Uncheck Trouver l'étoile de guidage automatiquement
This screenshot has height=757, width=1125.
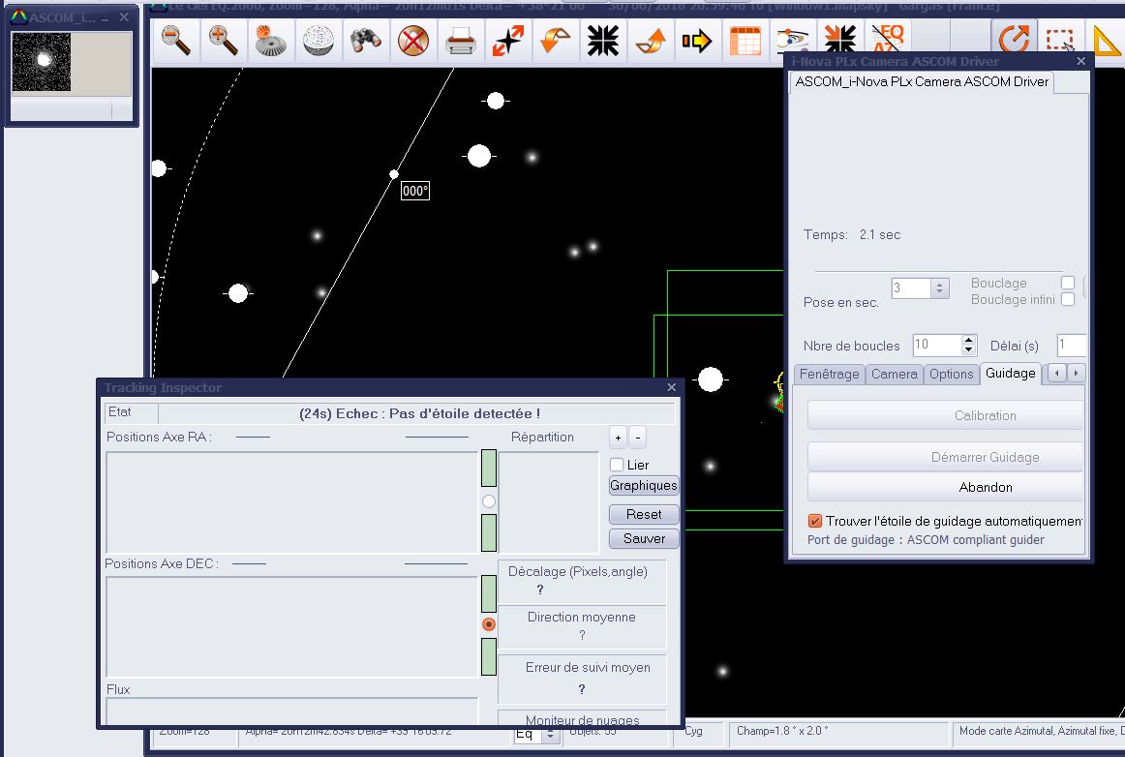[x=815, y=521]
